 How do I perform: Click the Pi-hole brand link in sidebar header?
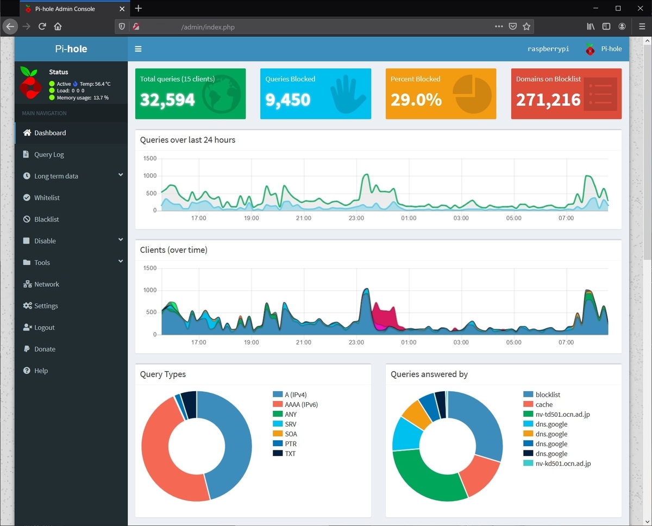(71, 49)
